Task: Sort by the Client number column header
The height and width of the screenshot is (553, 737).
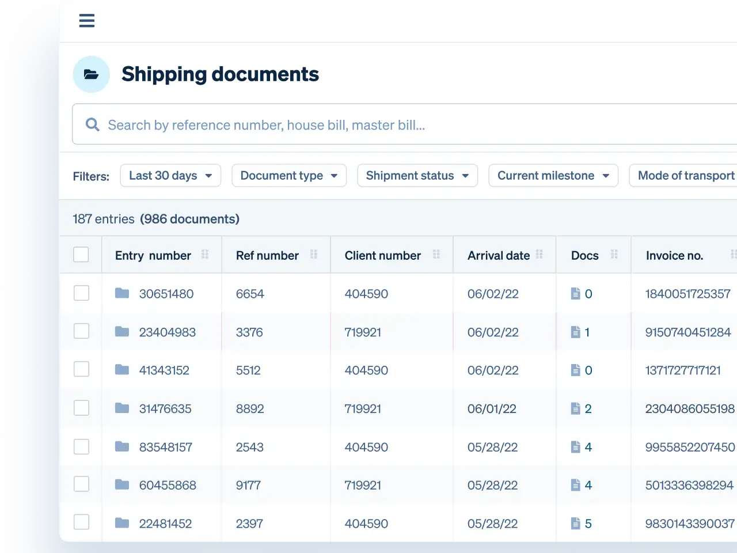Action: [x=382, y=255]
